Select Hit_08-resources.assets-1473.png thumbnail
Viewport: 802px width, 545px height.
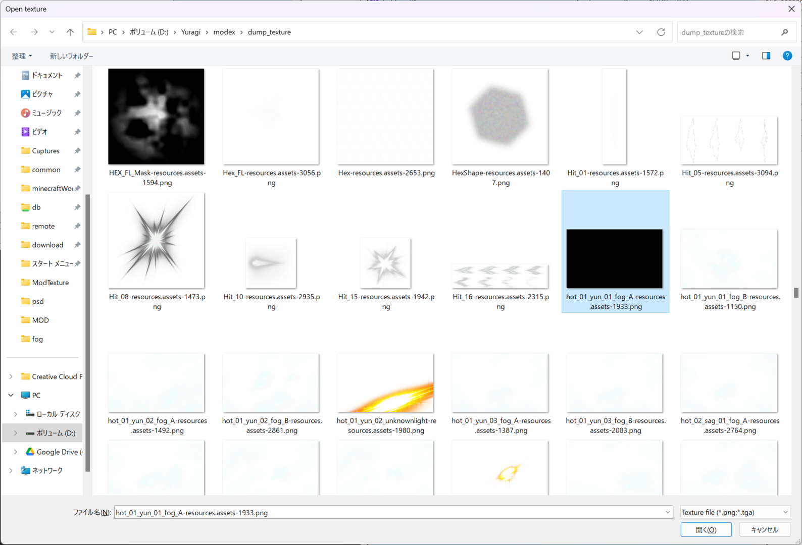tap(157, 240)
